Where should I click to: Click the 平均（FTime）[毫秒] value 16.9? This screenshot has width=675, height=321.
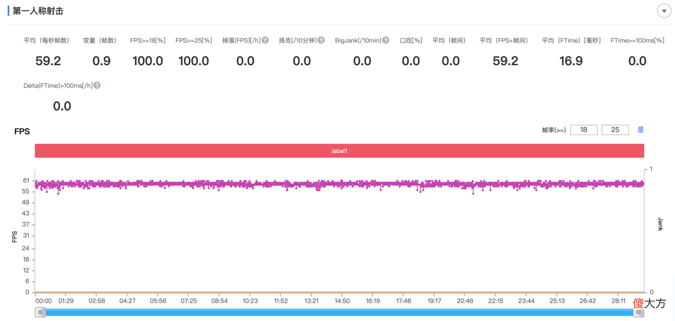pyautogui.click(x=571, y=61)
